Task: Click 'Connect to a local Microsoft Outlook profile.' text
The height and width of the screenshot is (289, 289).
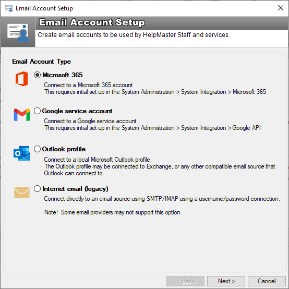Action: click(98, 160)
